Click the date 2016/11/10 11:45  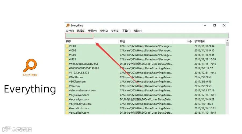205,113
